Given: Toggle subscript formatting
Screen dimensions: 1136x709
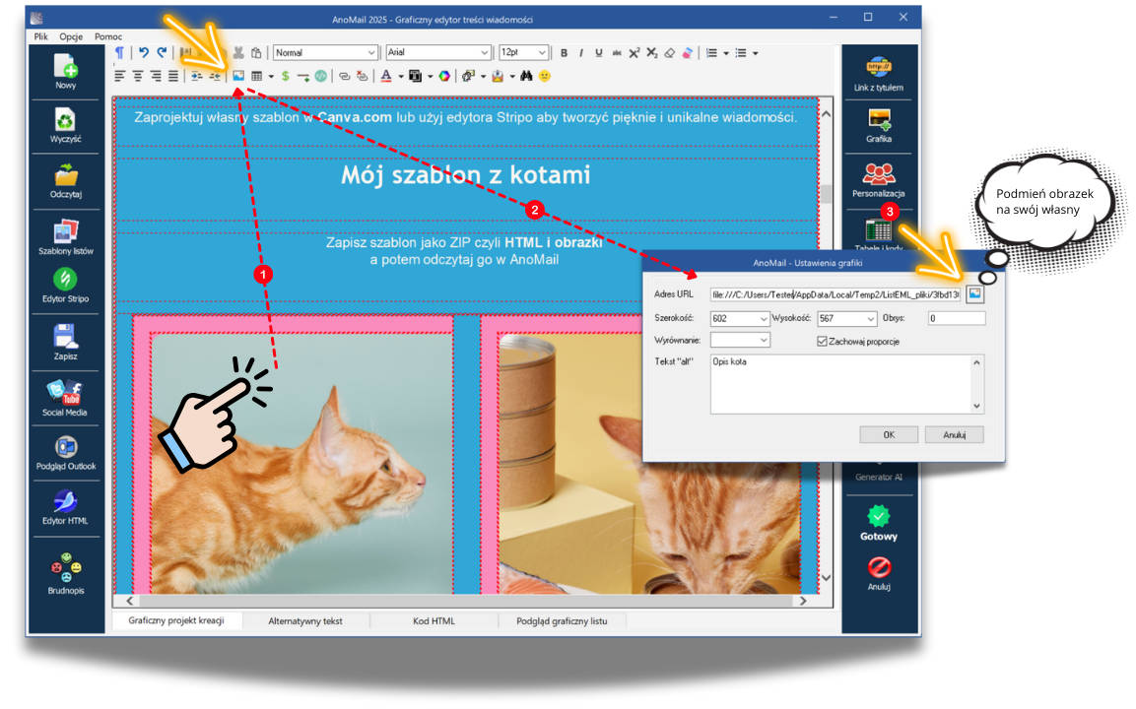Looking at the screenshot, I should [x=652, y=53].
